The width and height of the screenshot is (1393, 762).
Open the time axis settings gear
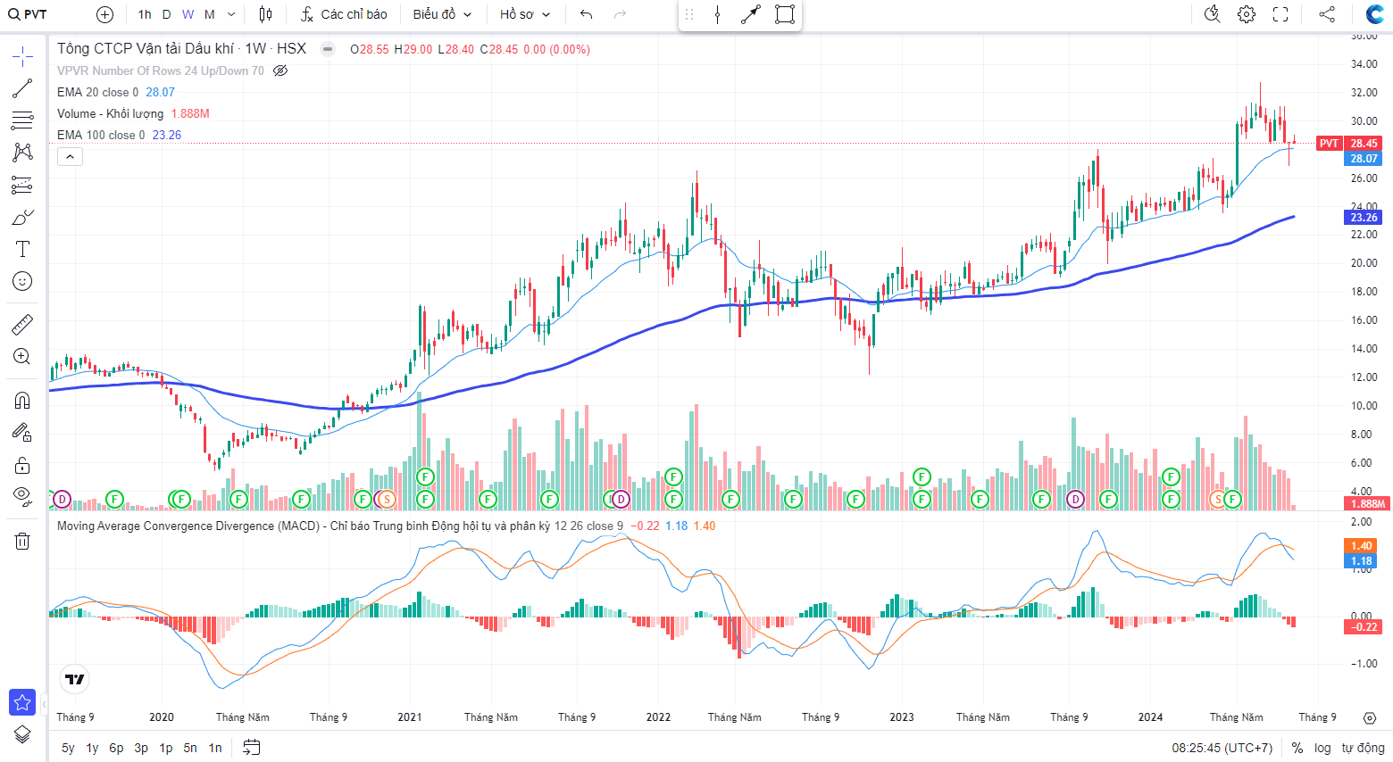click(x=1370, y=717)
